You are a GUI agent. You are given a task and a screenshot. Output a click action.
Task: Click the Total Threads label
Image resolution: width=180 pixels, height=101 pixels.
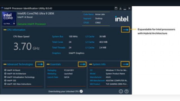pyautogui.click(x=59, y=47)
